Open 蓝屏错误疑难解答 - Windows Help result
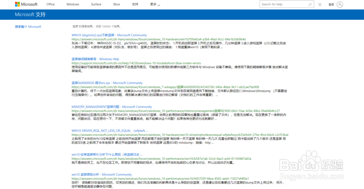Viewport: 364px width, 189px height. click(95, 59)
